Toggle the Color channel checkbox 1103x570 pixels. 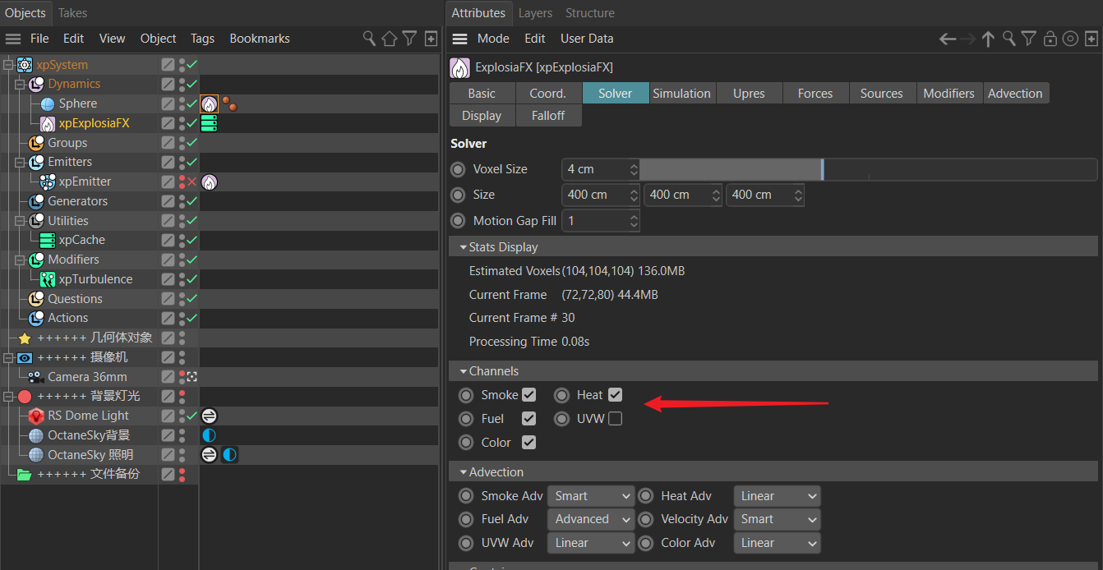pyautogui.click(x=528, y=443)
